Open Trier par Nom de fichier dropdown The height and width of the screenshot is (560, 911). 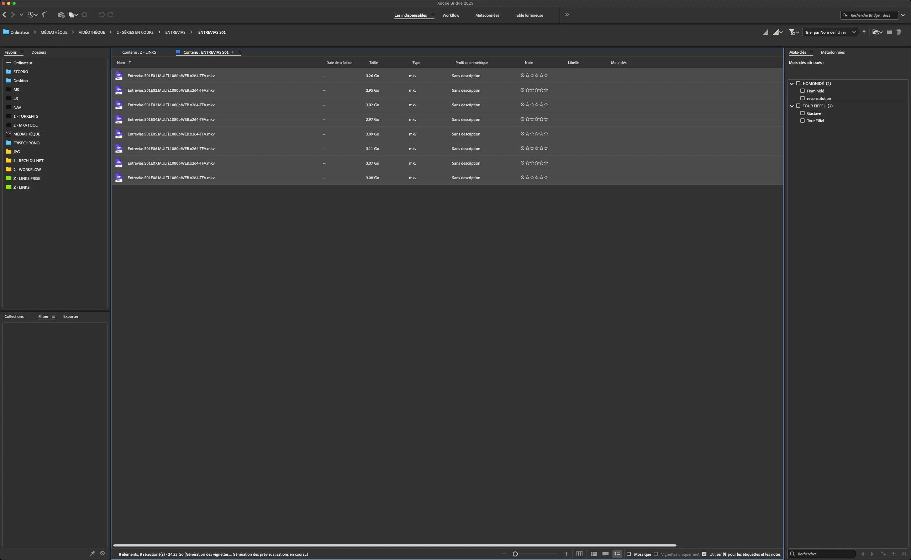click(x=830, y=32)
